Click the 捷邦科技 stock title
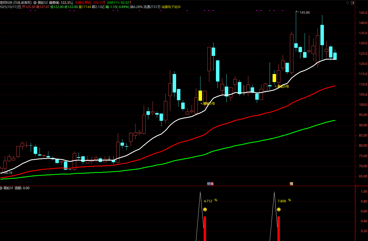This screenshot has height=241, width=368. pyautogui.click(x=16, y=3)
